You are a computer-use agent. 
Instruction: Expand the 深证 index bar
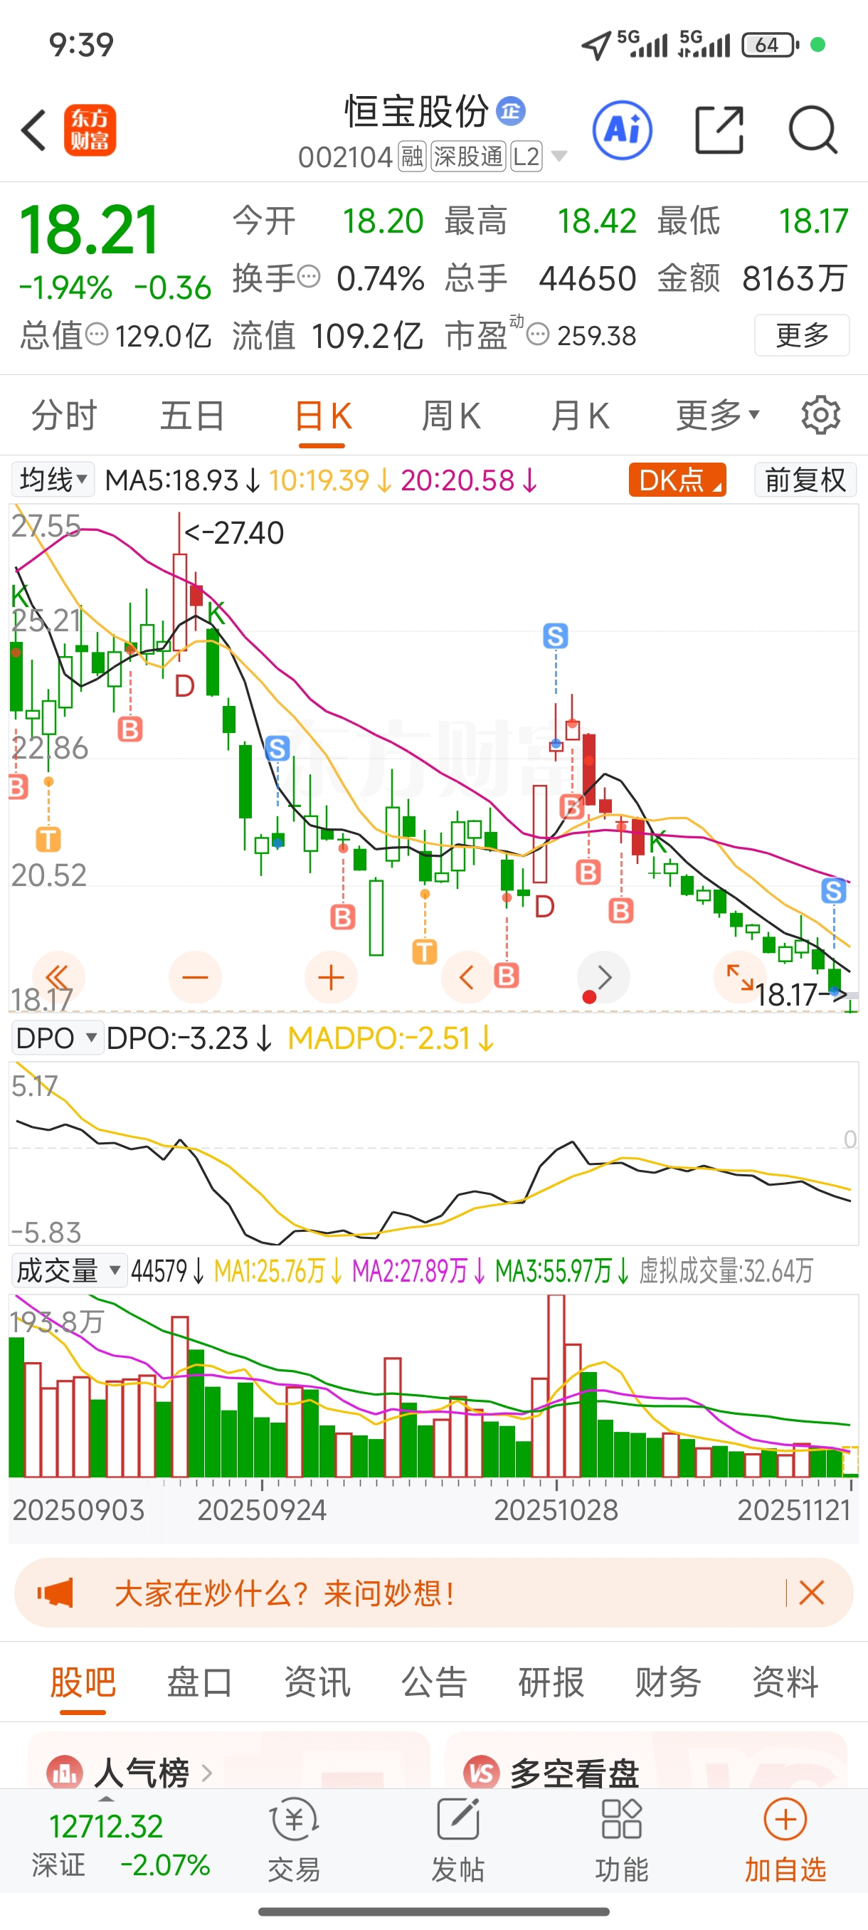(106, 1800)
